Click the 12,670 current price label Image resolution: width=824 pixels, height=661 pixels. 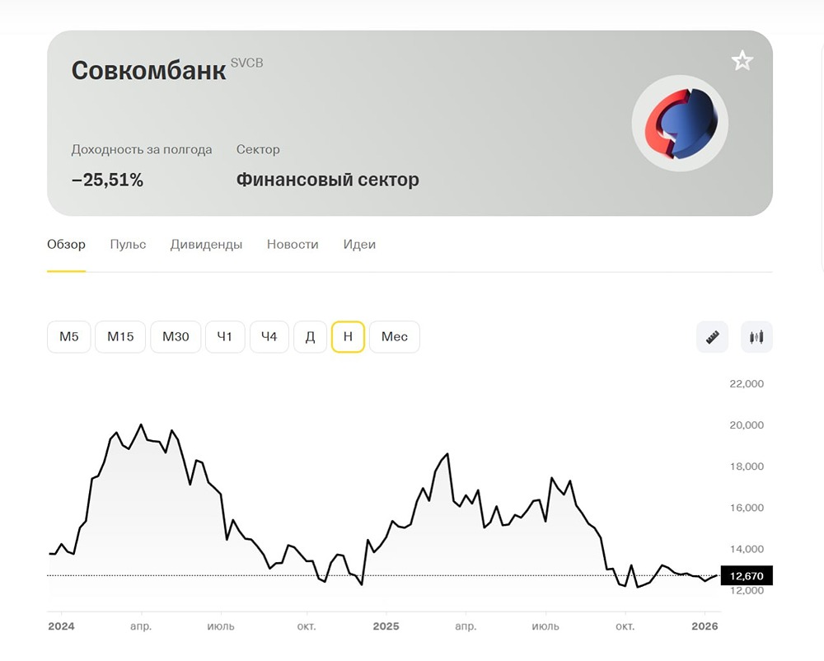pyautogui.click(x=746, y=576)
